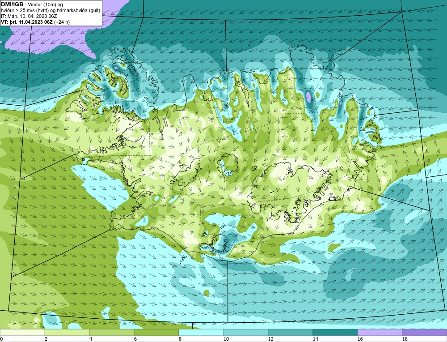Click the 'VT: þri. 11.04.2023 06Z' valid time
The width and height of the screenshot is (447, 342).
pos(27,22)
